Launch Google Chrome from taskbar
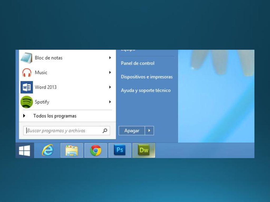 [x=96, y=150]
